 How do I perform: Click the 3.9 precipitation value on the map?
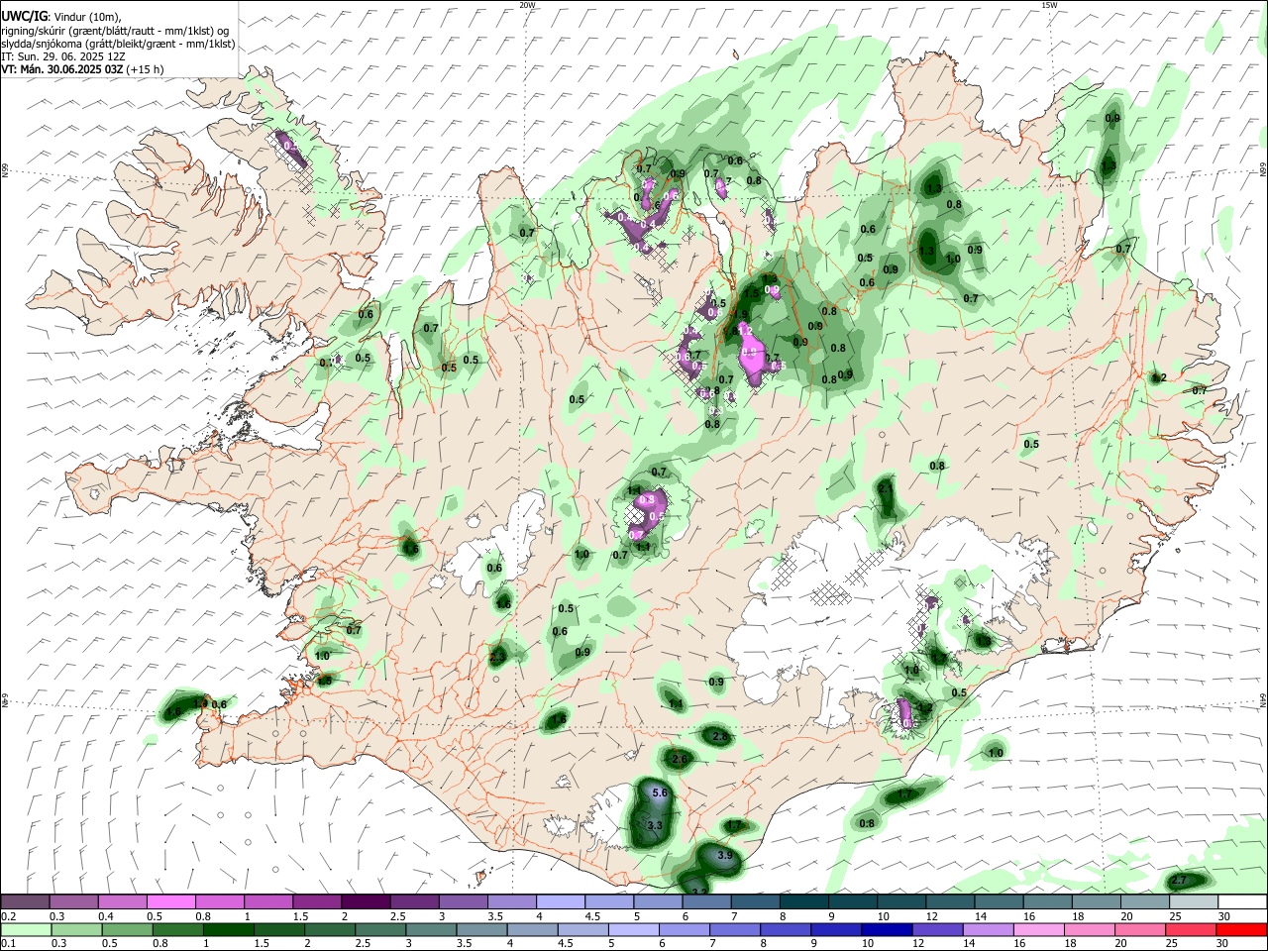tap(724, 855)
